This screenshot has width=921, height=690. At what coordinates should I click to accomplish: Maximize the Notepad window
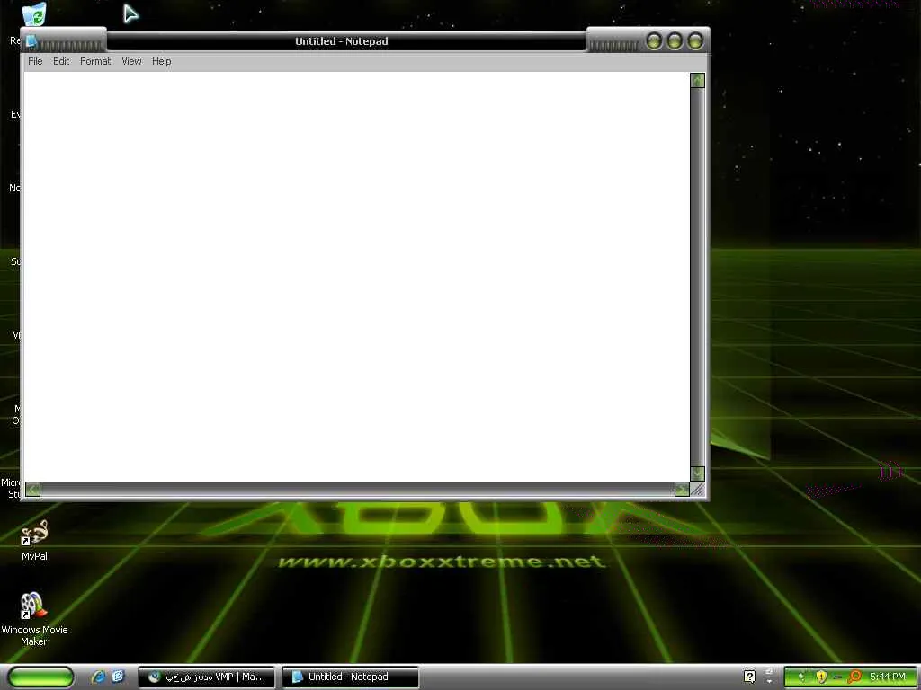point(675,41)
